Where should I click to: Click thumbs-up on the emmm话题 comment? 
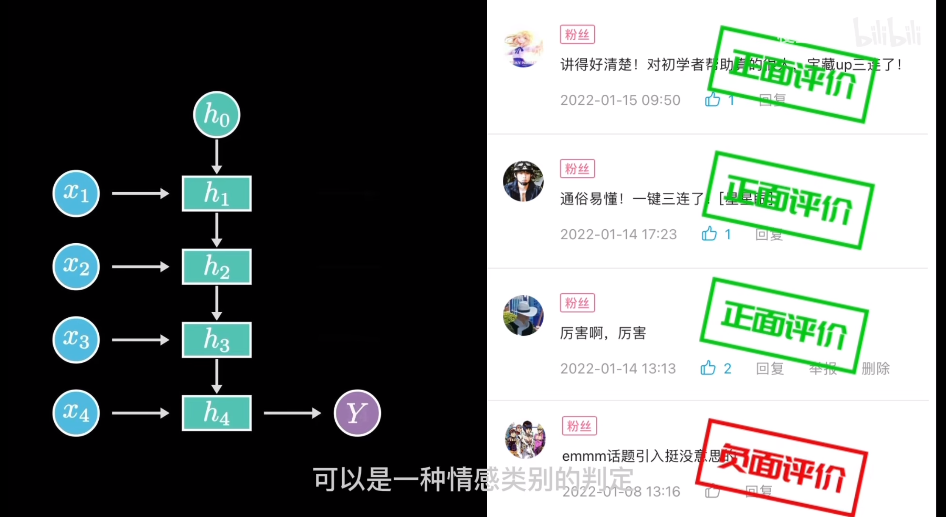tap(712, 492)
